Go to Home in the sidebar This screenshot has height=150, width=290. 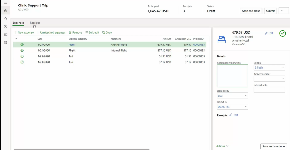[5, 11]
